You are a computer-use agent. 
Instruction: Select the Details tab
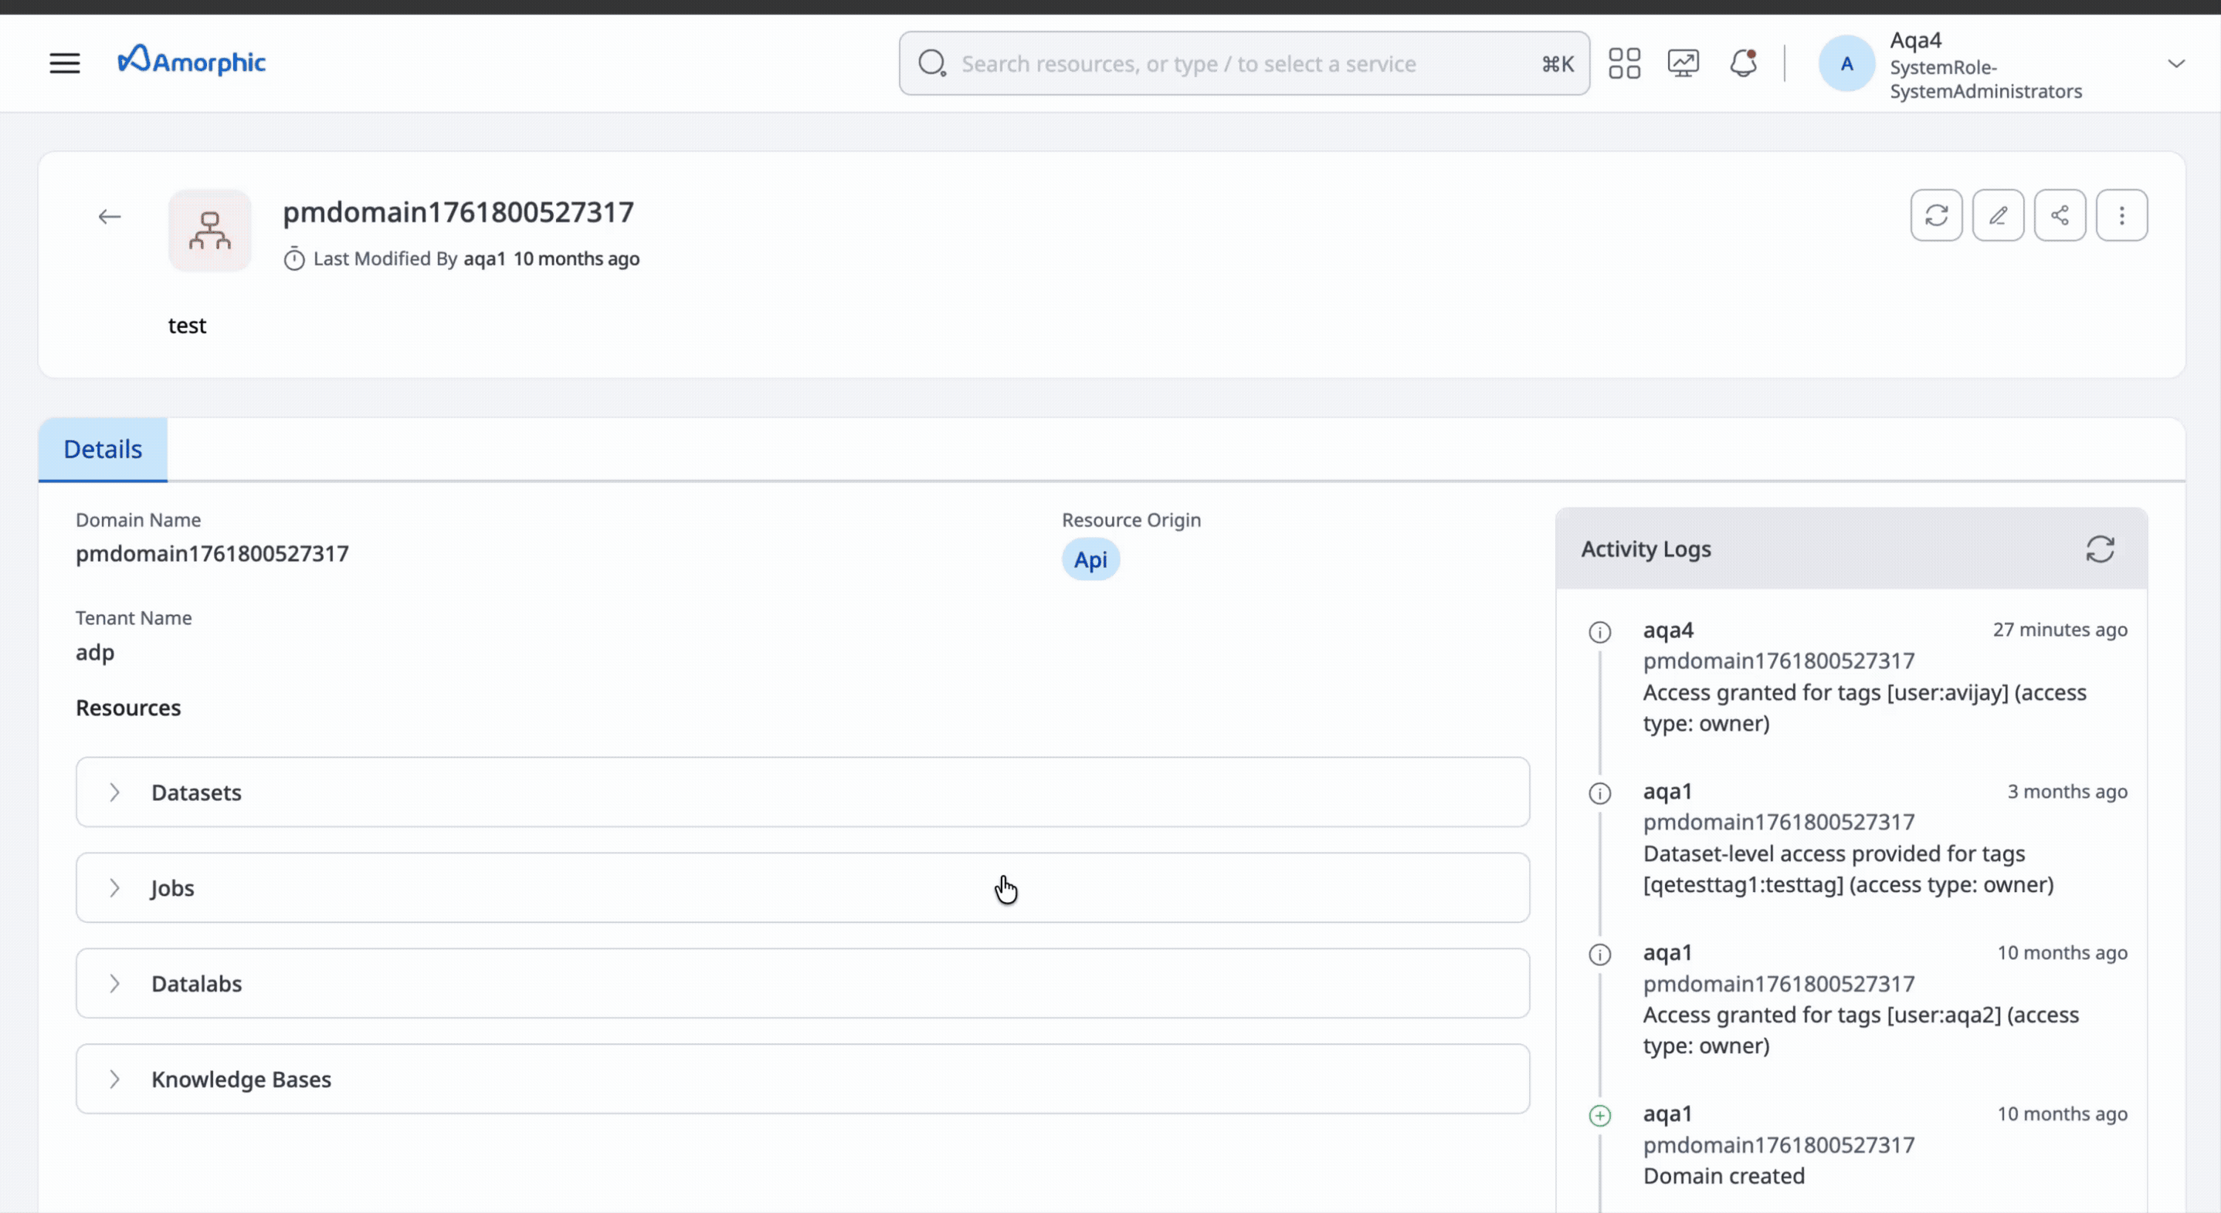(x=103, y=449)
